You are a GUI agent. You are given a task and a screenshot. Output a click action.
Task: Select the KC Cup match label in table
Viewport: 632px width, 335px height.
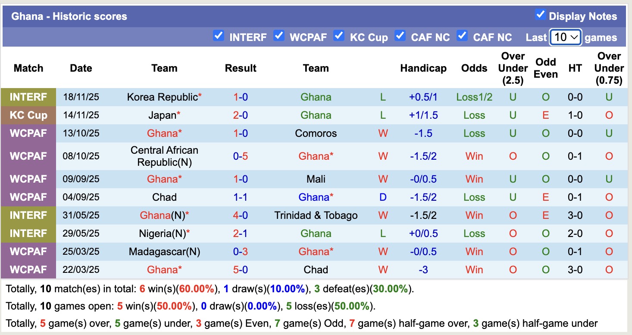[28, 115]
